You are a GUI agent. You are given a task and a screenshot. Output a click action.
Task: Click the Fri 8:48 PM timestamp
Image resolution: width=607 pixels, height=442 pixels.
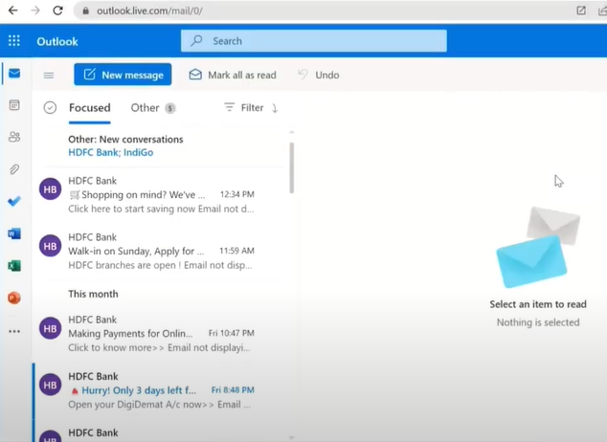tap(233, 389)
